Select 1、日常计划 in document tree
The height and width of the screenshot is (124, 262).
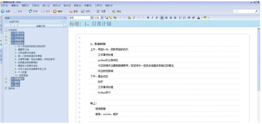(x=17, y=33)
